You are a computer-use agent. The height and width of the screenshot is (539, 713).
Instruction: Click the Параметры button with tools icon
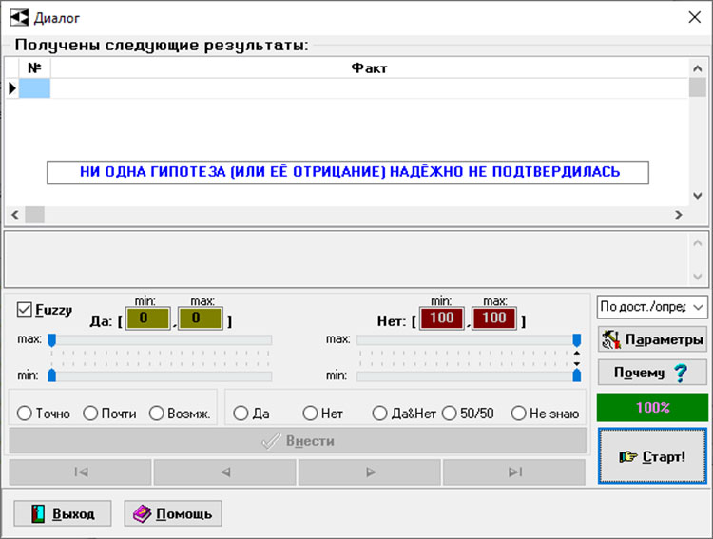(653, 339)
